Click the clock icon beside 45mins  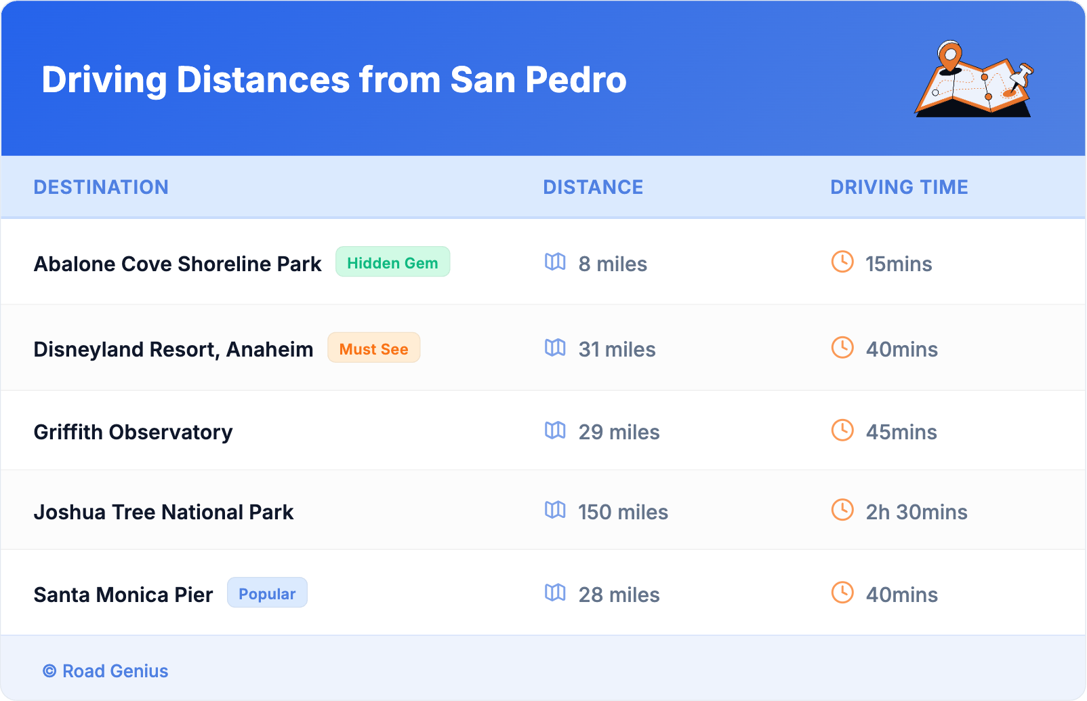tap(842, 430)
